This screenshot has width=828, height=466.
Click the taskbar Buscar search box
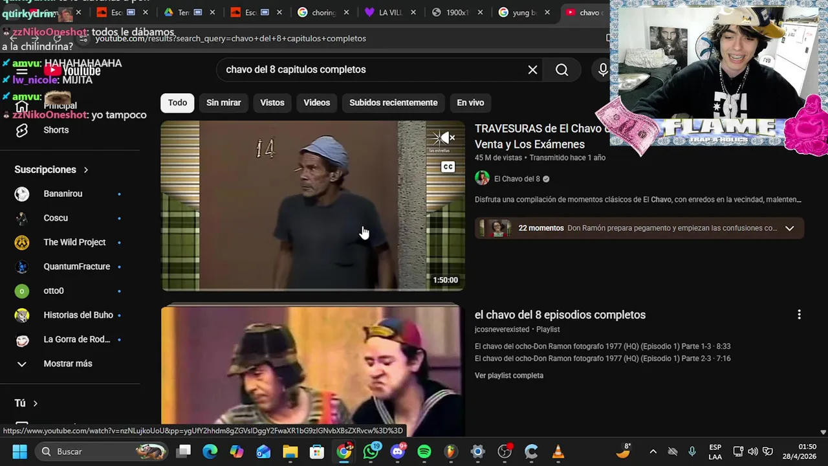(100, 452)
